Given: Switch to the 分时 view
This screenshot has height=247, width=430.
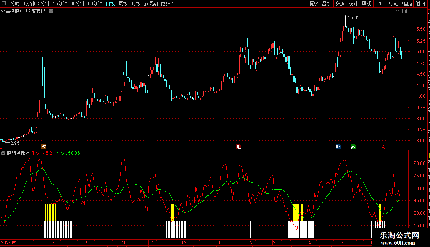Looking at the screenshot, I should (x=15, y=3).
